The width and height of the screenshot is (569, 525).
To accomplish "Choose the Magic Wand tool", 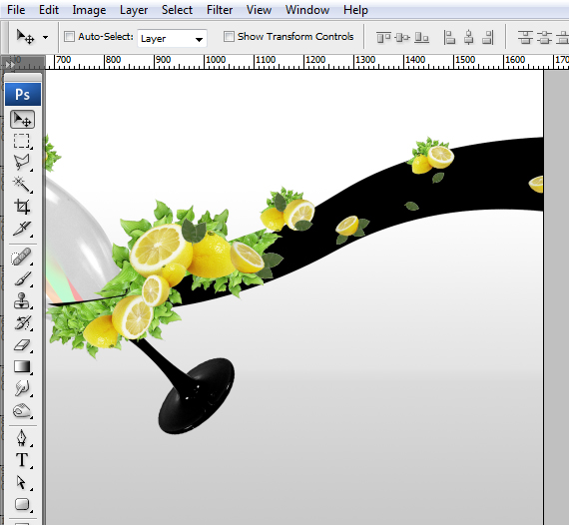I will coord(22,185).
